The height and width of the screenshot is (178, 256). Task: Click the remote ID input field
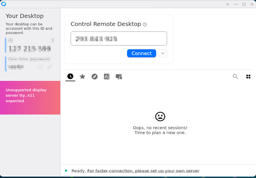click(119, 39)
